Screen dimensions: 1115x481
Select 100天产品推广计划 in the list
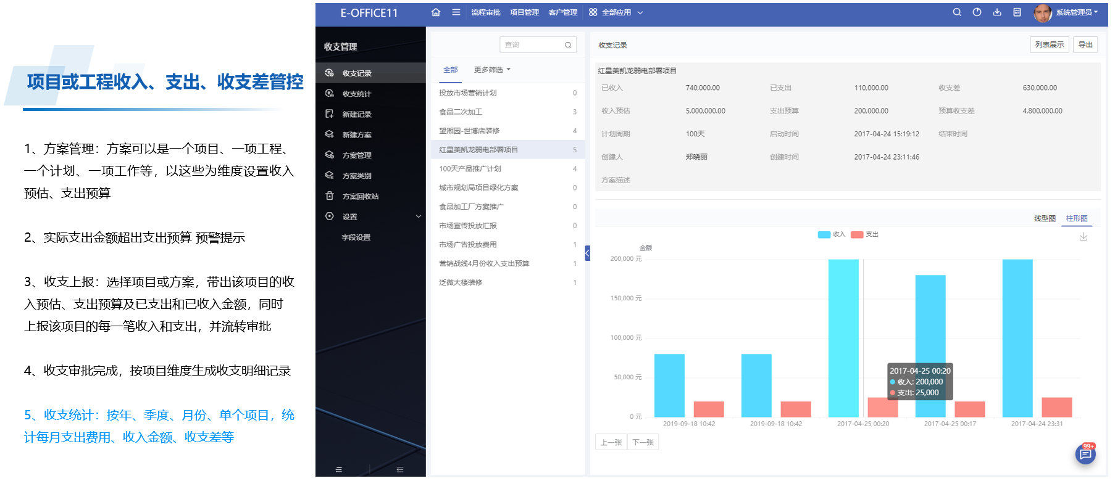507,168
